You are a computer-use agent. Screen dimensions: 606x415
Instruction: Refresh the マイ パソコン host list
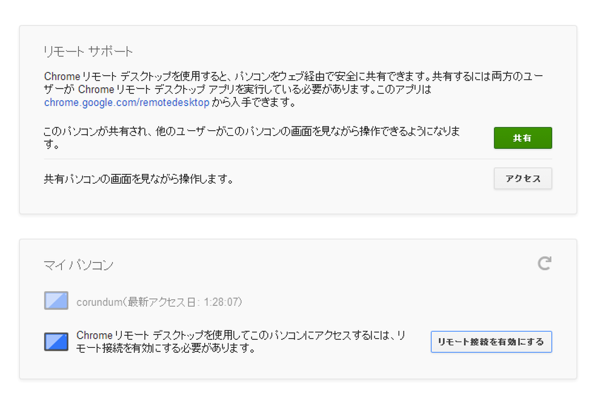[544, 263]
